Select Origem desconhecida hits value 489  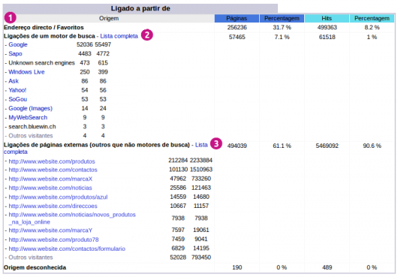coord(327,267)
